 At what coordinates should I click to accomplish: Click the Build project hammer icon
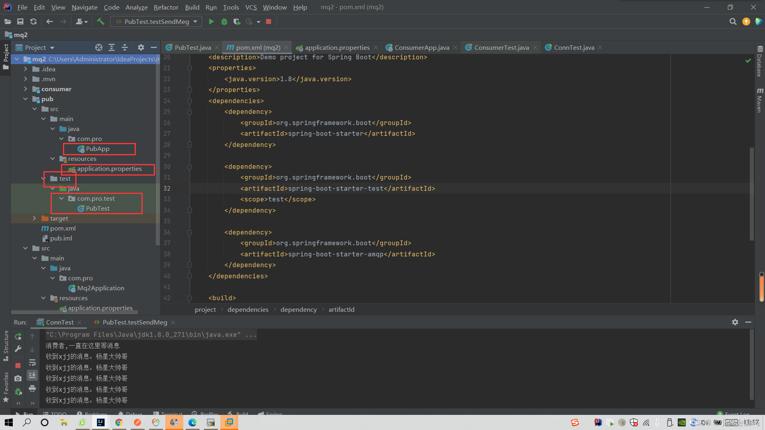click(100, 21)
